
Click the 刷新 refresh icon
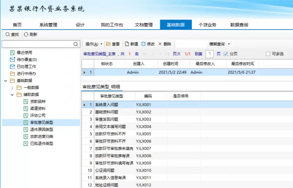[x=26, y=34]
